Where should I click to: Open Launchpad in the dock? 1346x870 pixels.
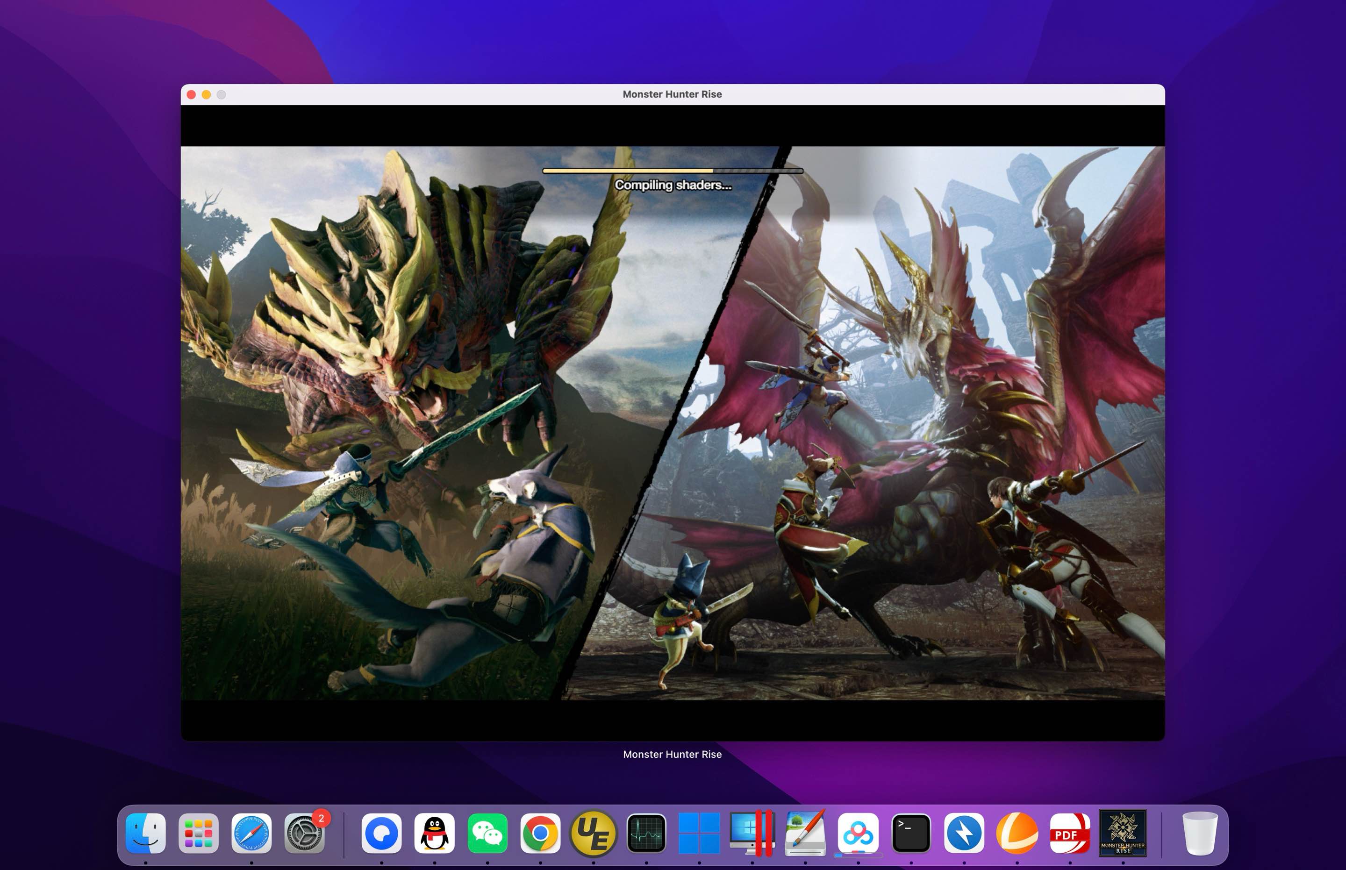point(198,833)
